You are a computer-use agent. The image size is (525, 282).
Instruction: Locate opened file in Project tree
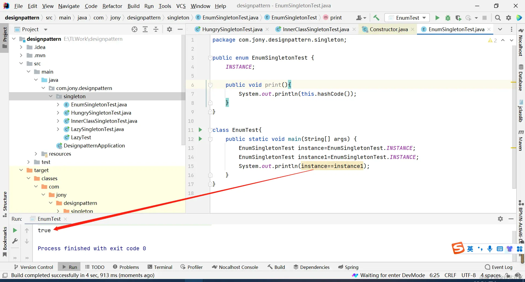pos(135,29)
